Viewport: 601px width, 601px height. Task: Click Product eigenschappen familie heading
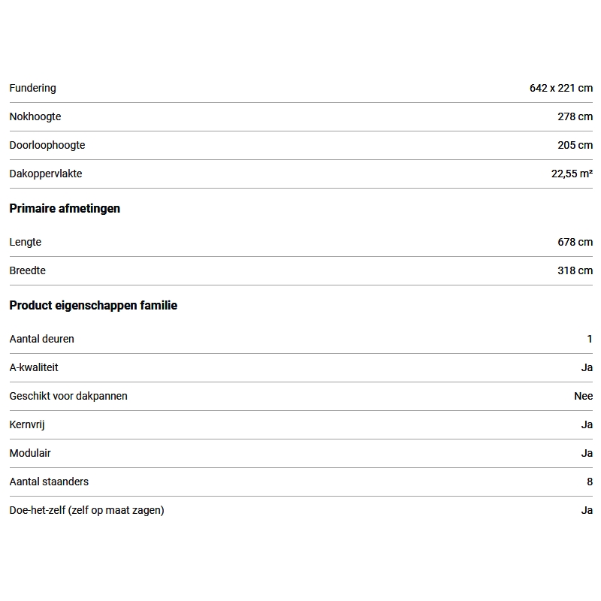93,306
